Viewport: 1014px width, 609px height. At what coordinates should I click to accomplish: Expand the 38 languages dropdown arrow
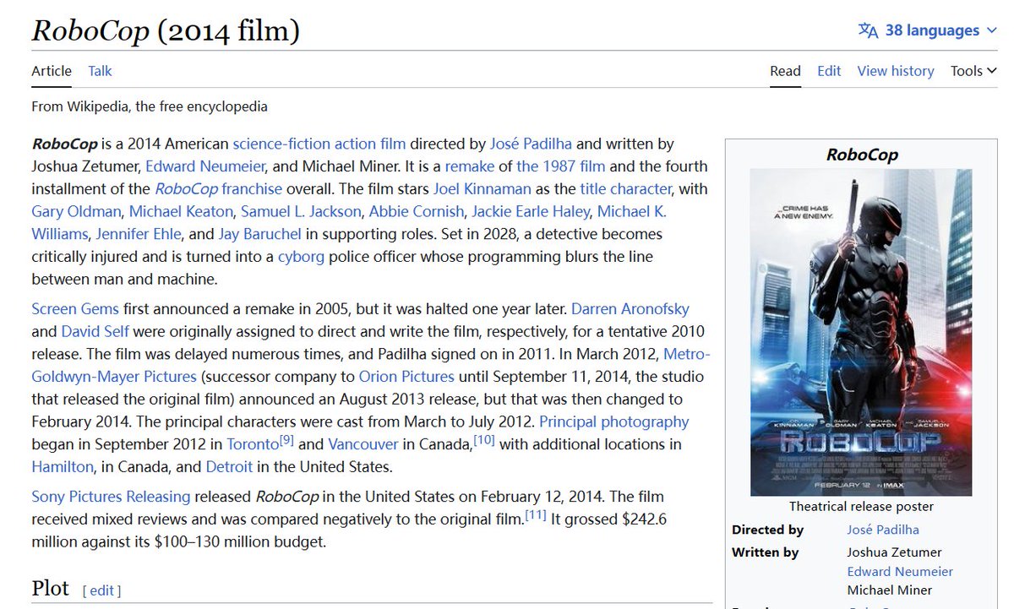993,30
